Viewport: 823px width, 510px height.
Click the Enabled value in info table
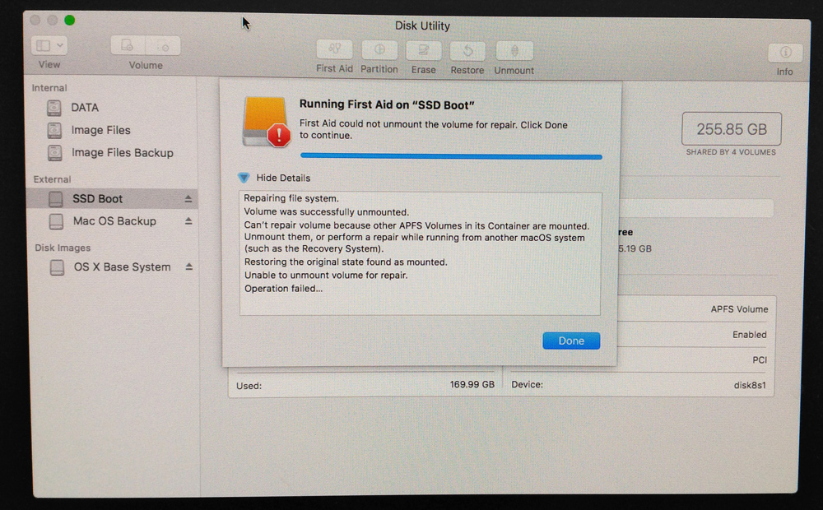(750, 335)
